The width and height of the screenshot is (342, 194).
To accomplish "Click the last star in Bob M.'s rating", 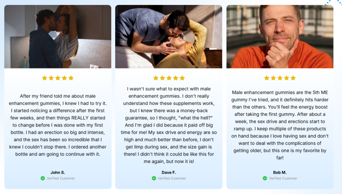I will 293,78.
